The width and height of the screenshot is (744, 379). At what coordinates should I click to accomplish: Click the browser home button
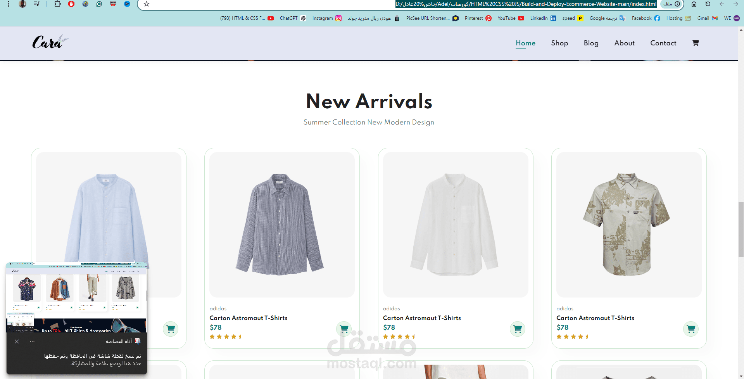click(x=694, y=4)
